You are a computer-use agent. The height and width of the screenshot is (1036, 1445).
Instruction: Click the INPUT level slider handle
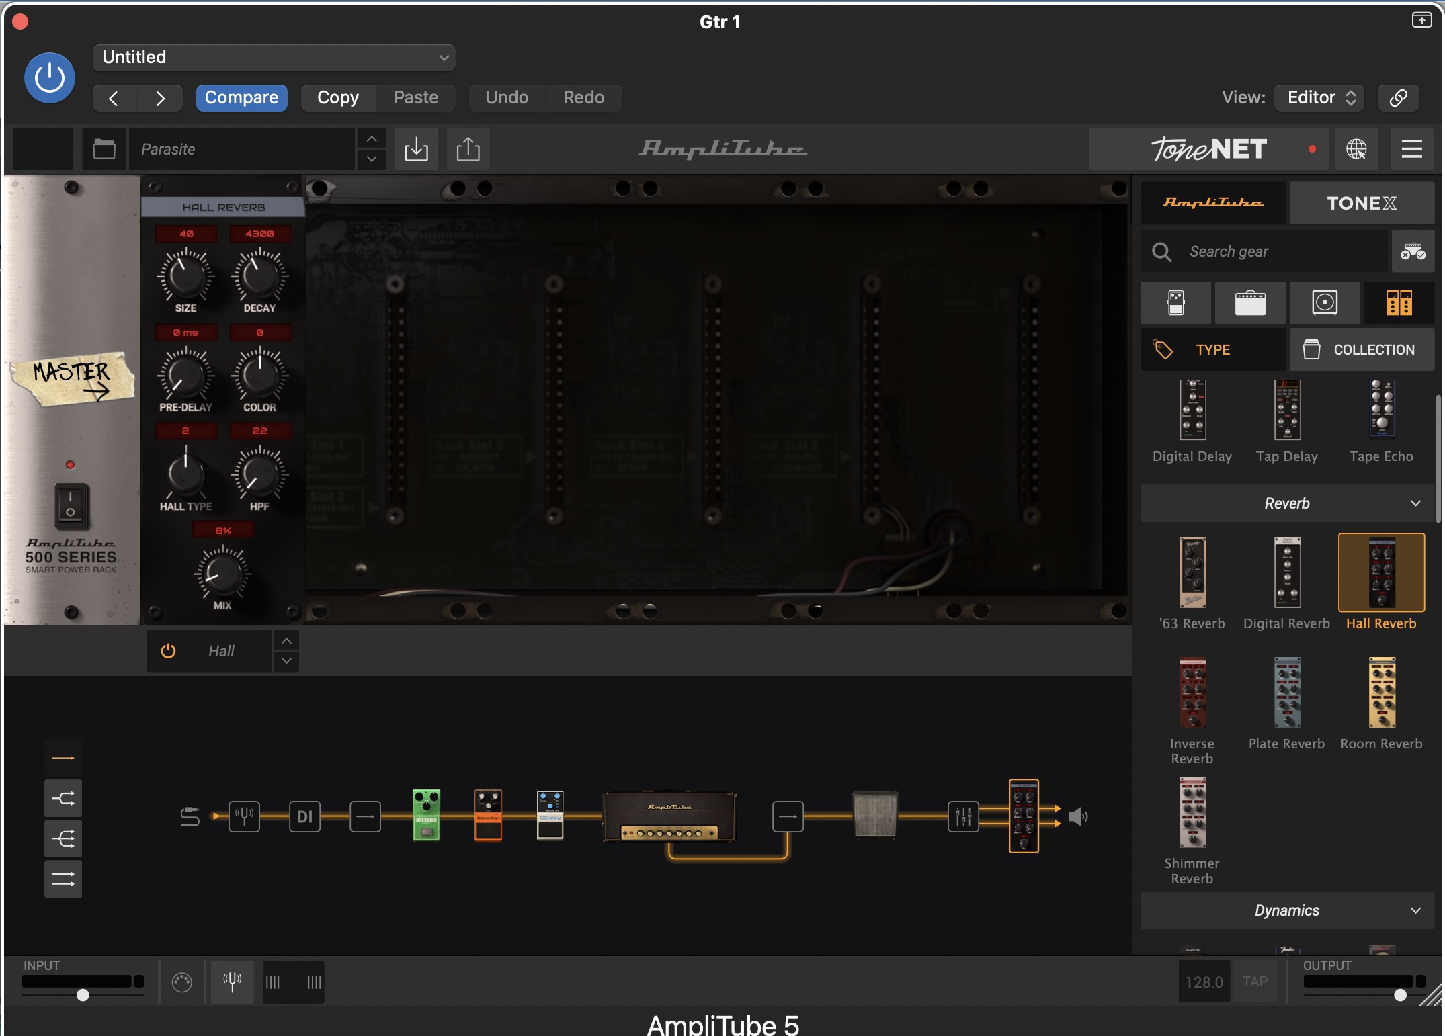coord(83,995)
